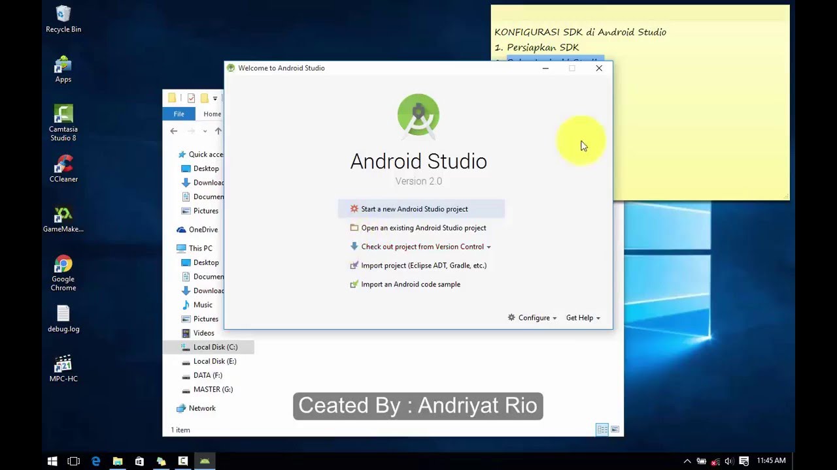This screenshot has height=470, width=837.
Task: Click New folder icon in Explorer title bar
Action: 204,98
